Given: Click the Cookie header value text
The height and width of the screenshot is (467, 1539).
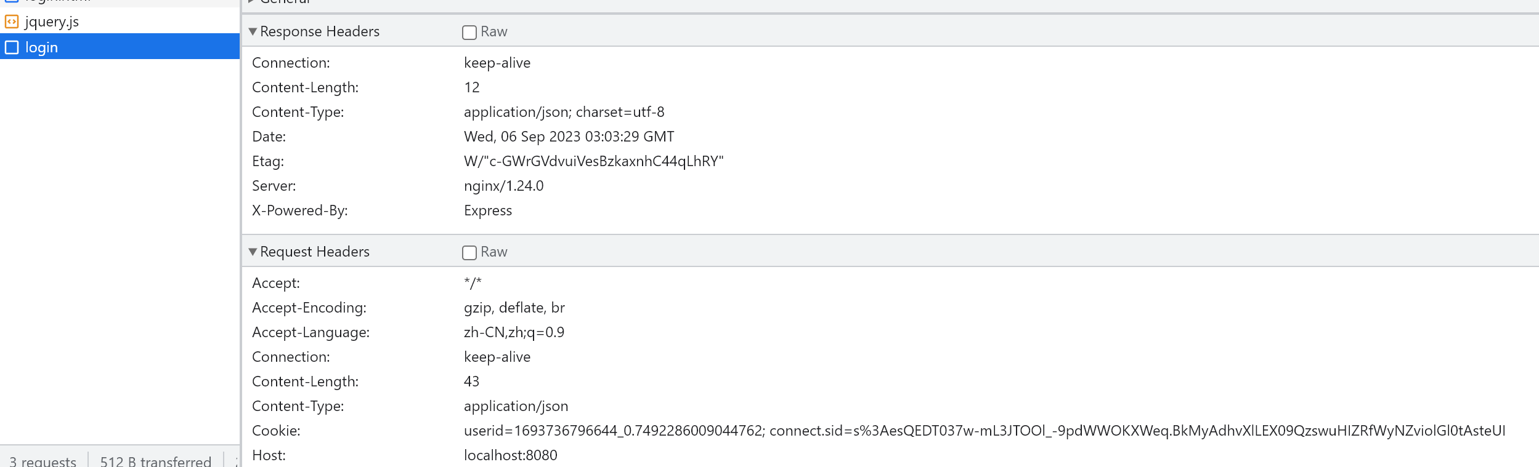Looking at the screenshot, I should (984, 431).
